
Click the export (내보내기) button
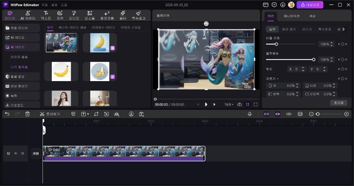(x=310, y=5)
